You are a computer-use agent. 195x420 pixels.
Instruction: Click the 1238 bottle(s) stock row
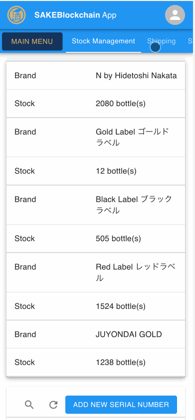96,362
